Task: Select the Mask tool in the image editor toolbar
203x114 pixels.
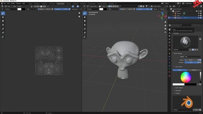Action: pyautogui.click(x=3, y=33)
